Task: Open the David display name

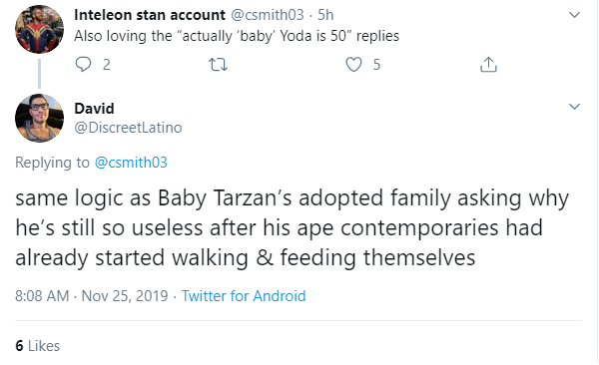Action: click(94, 109)
